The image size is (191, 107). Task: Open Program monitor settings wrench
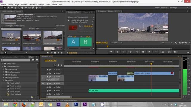[175, 43]
